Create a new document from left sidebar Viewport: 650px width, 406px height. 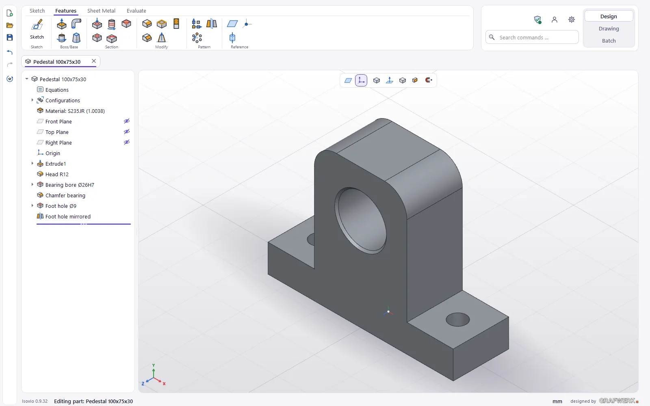click(10, 13)
